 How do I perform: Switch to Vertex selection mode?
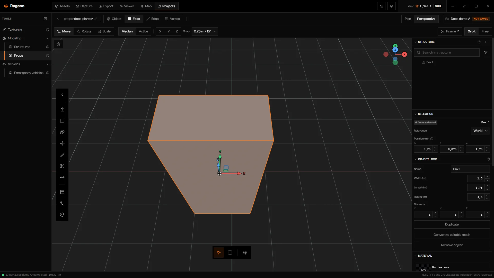[x=172, y=19]
